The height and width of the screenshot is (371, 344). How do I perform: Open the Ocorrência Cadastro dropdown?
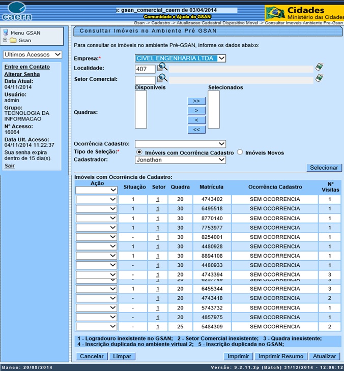click(x=180, y=144)
